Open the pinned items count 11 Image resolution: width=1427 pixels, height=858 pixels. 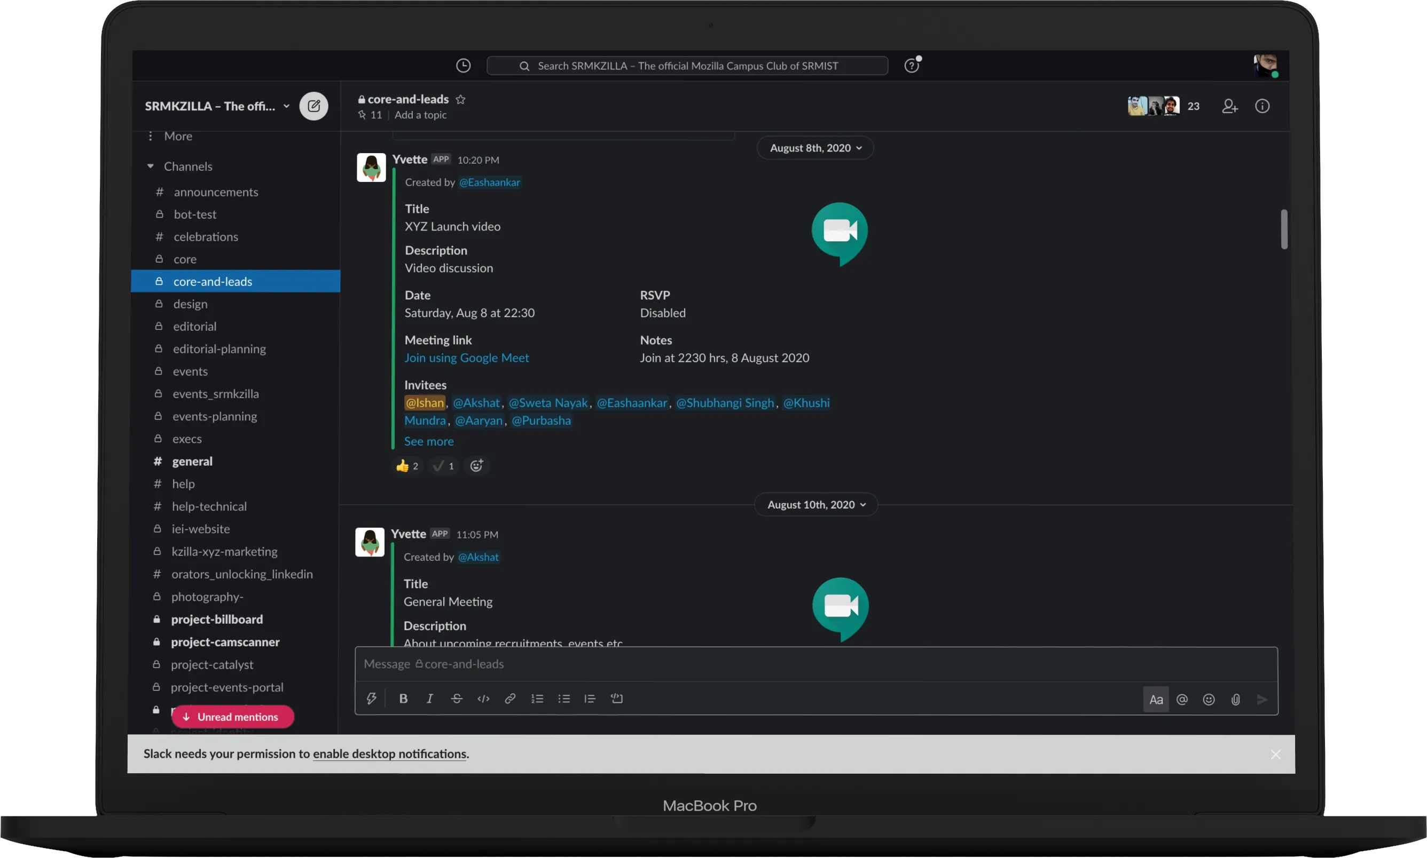tap(370, 115)
